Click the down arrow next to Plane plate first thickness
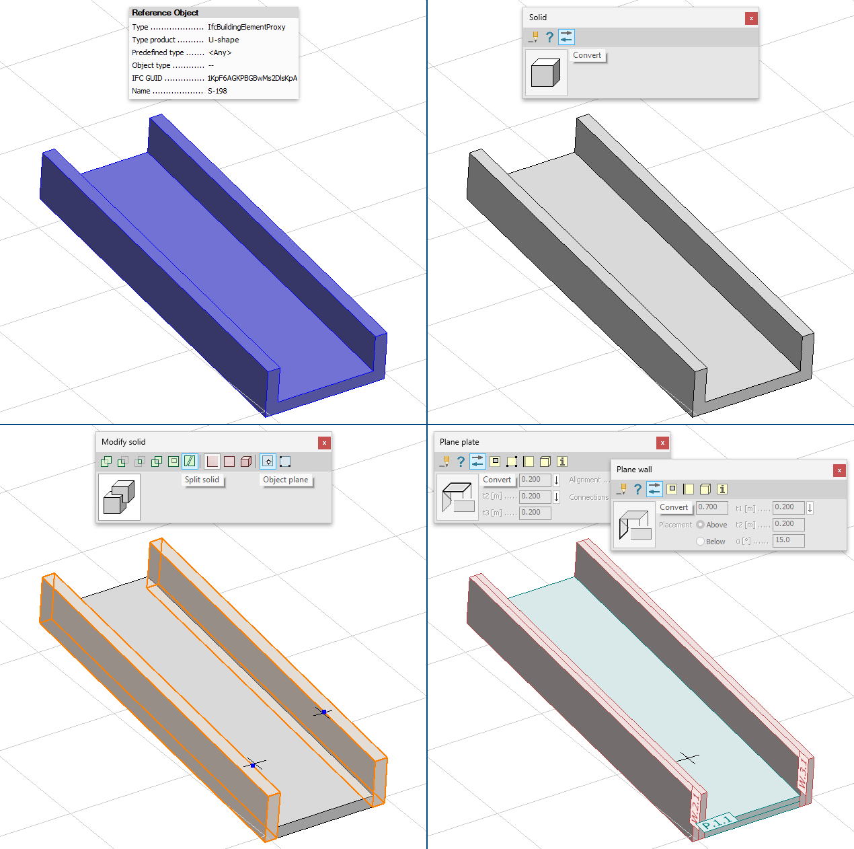 point(557,480)
